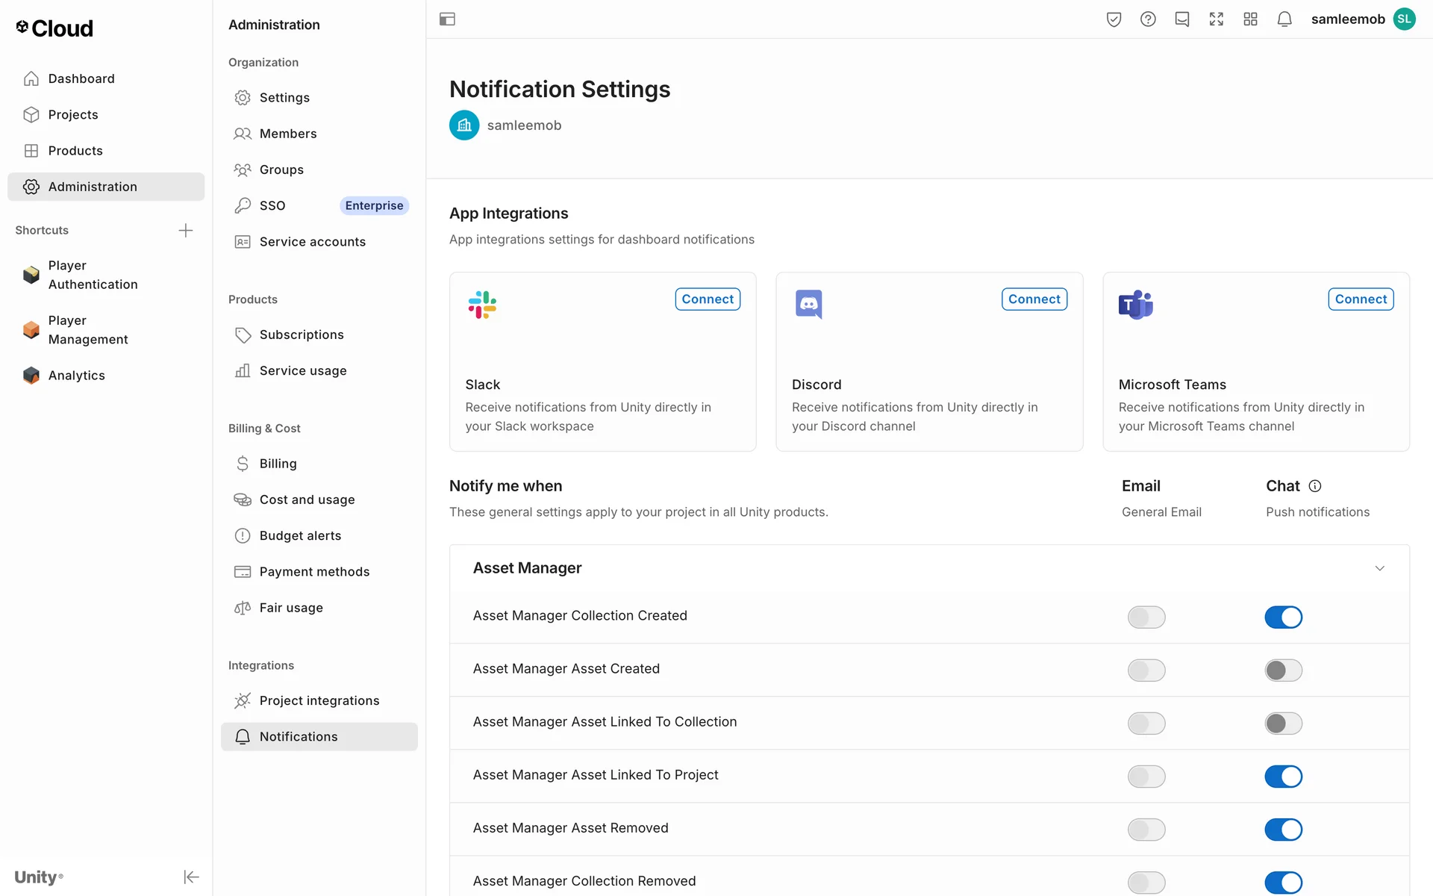Enable chat for Asset Linked To Collection
Viewport: 1433px width, 896px height.
click(x=1283, y=723)
